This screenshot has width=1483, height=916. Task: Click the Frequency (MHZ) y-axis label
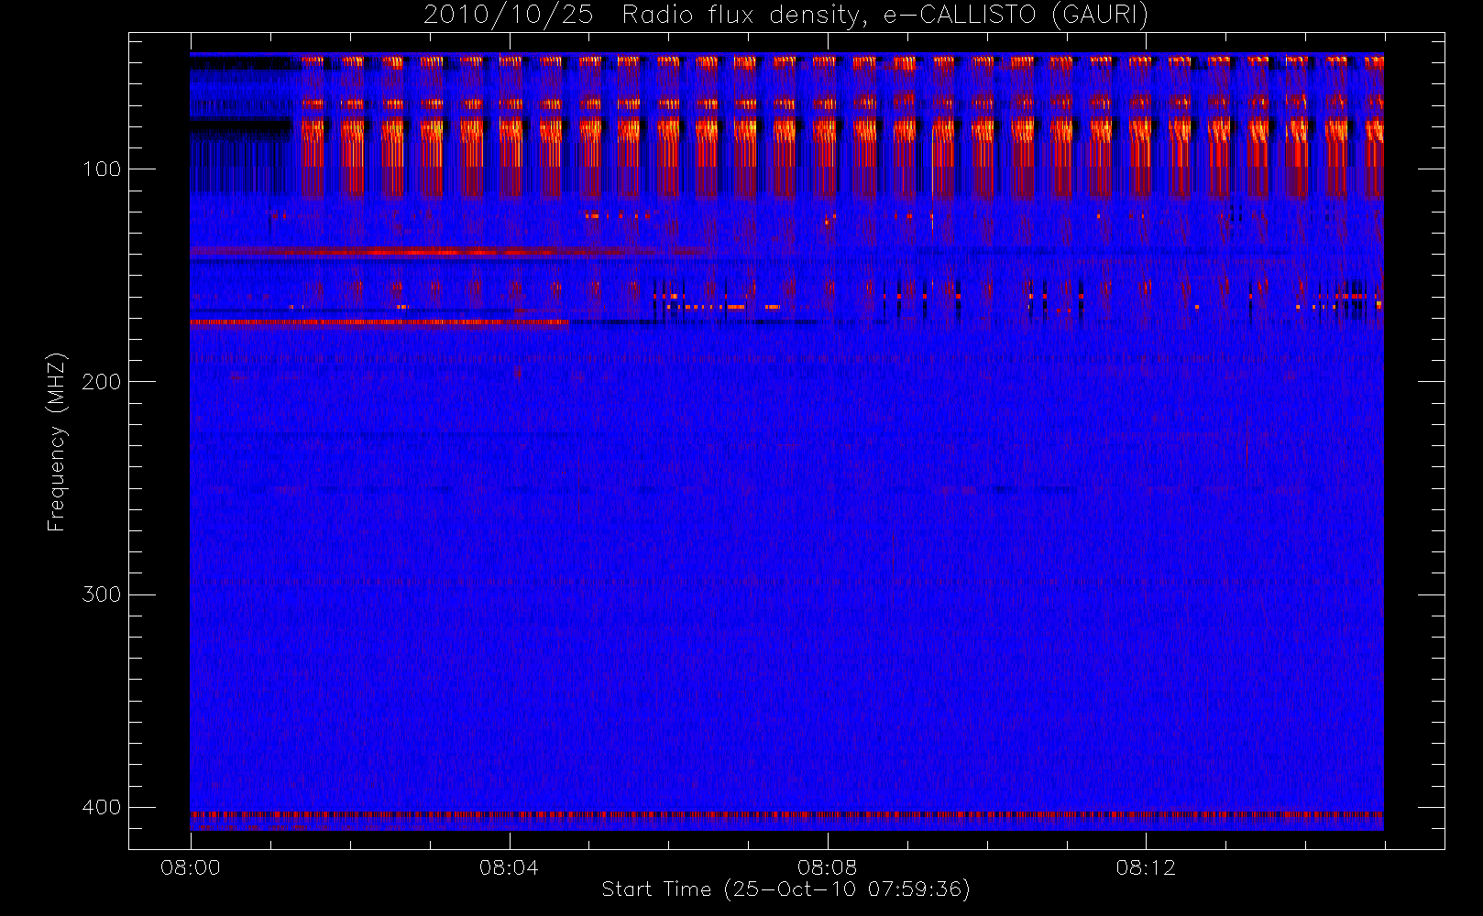tap(57, 442)
